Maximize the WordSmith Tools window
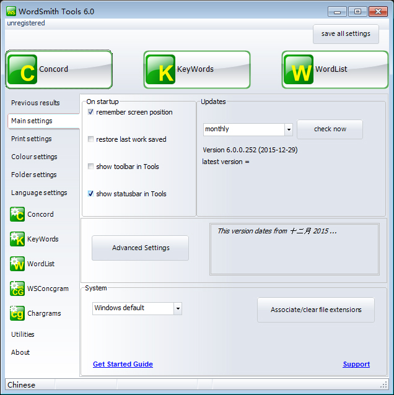The height and width of the screenshot is (395, 394). tap(357, 12)
